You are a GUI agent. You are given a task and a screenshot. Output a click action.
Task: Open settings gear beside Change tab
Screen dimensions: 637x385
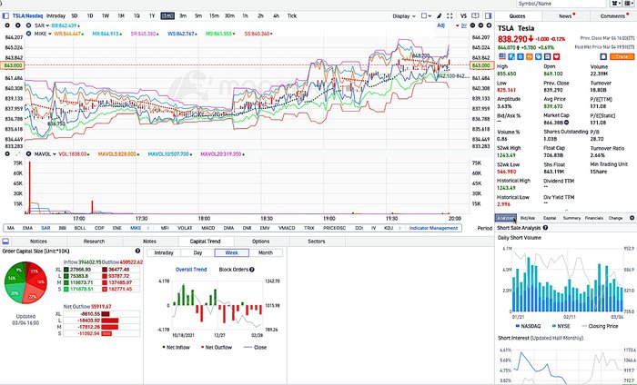[x=632, y=218]
